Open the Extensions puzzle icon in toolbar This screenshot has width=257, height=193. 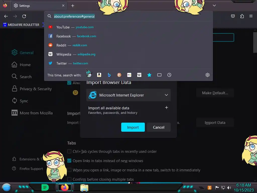242,16
